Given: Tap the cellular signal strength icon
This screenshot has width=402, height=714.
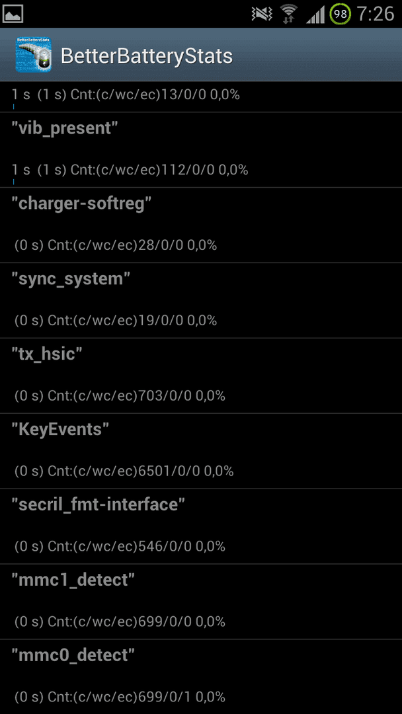Looking at the screenshot, I should 315,15.
